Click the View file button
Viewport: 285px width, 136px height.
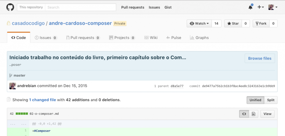[267, 114]
